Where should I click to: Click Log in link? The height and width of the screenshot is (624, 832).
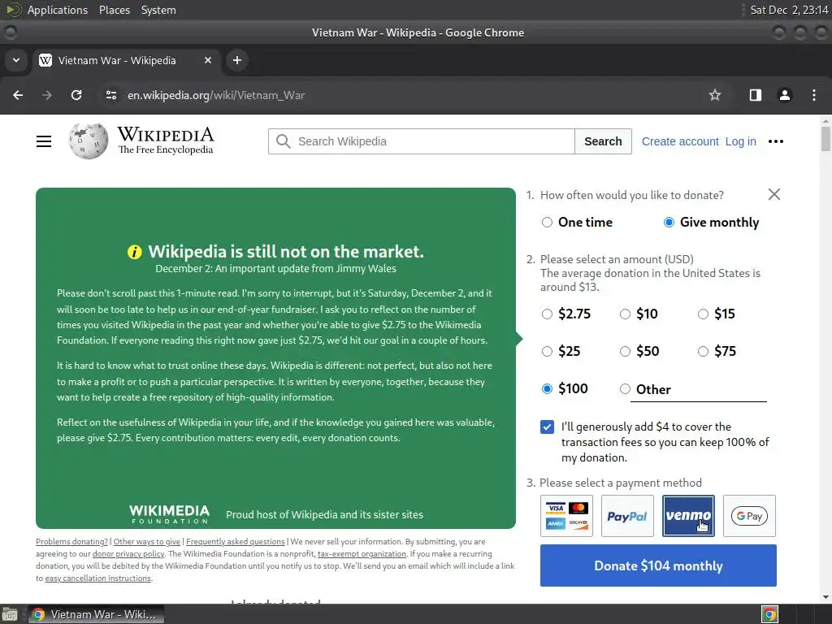(740, 141)
